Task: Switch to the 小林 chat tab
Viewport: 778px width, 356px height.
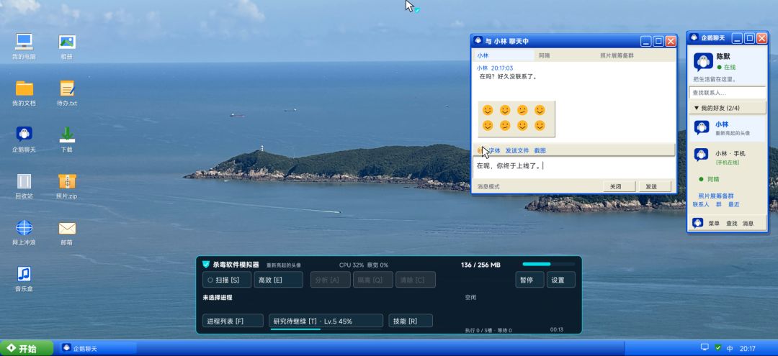Action: click(x=503, y=55)
